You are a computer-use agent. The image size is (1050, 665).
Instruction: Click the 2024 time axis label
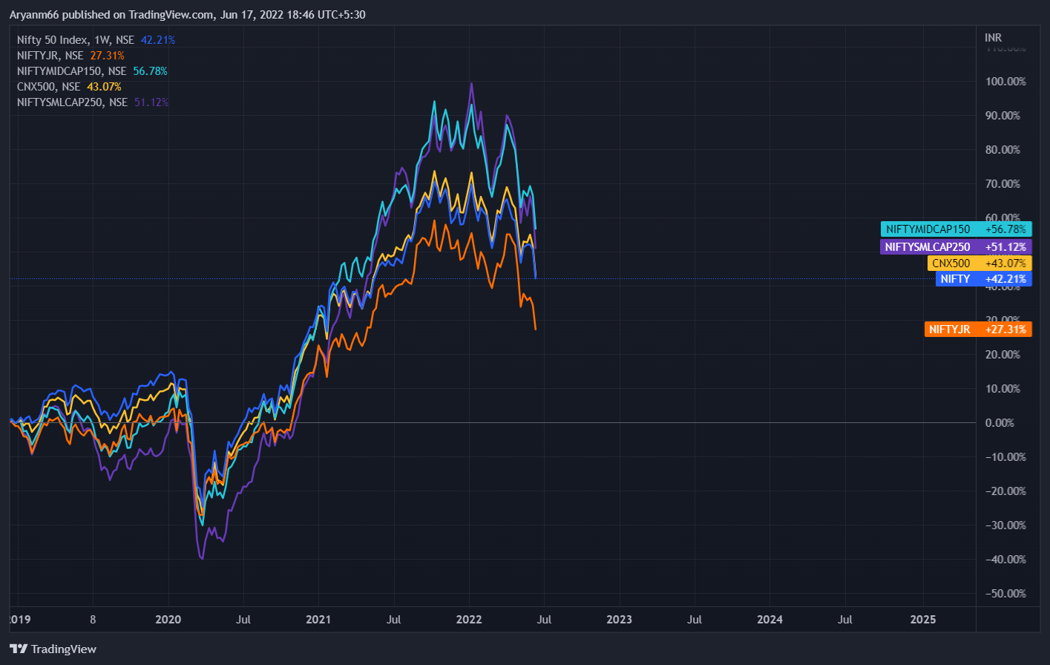770,619
